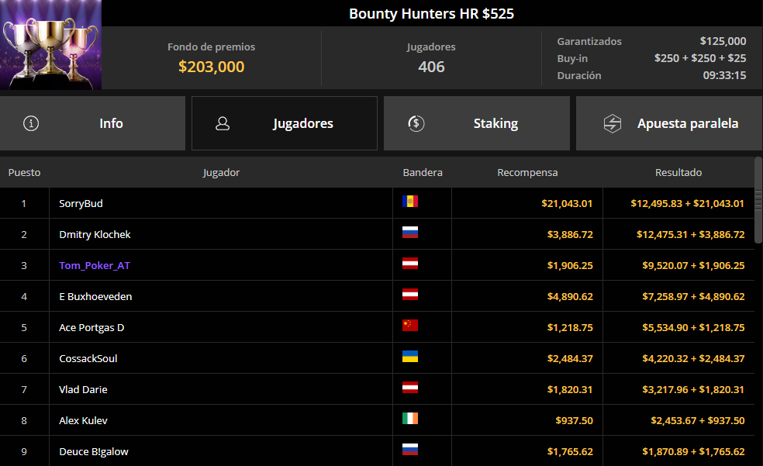Click the player list vertical scrollbar
Viewport: 763px width, 466px height.
tap(758, 200)
